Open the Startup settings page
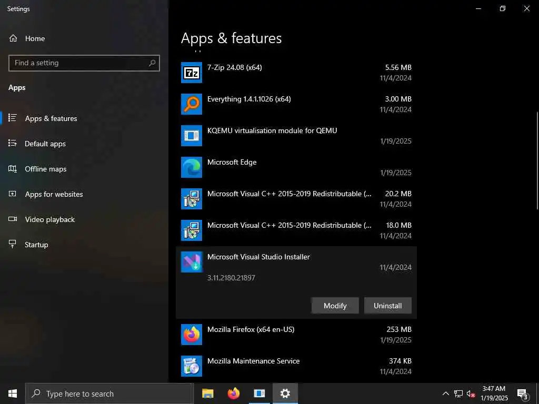This screenshot has height=404, width=539. (x=84, y=245)
